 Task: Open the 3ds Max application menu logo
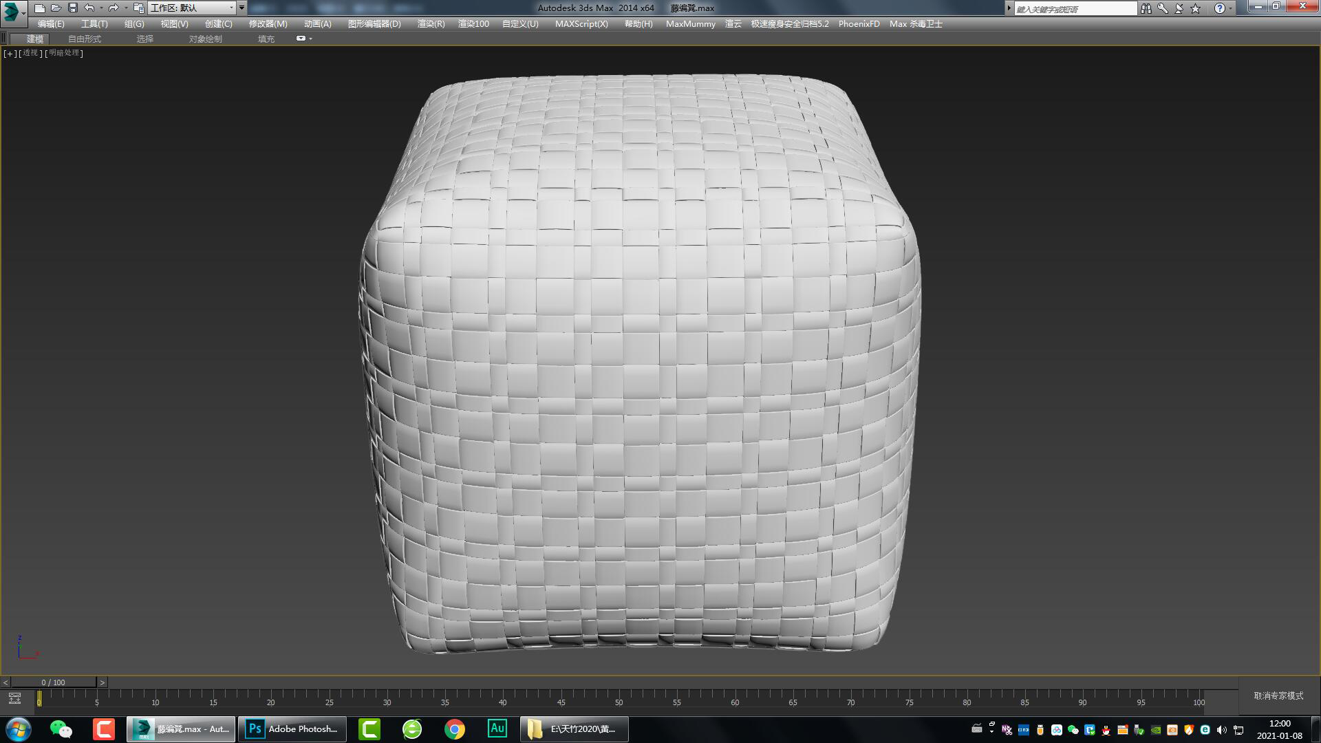pyautogui.click(x=12, y=11)
